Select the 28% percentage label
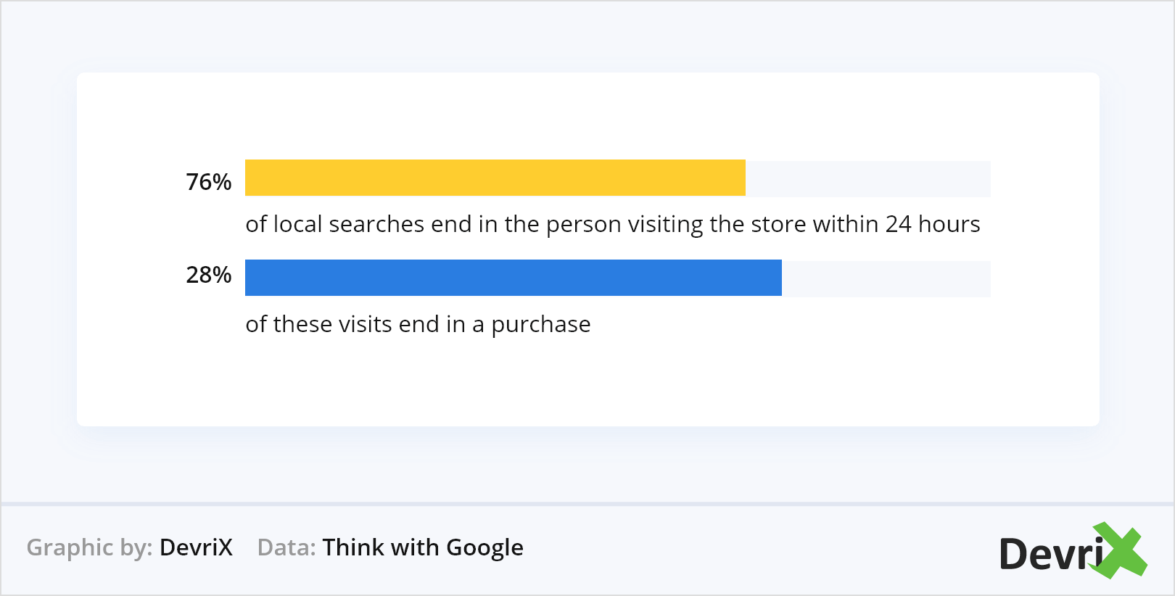The image size is (1175, 596). 208,275
